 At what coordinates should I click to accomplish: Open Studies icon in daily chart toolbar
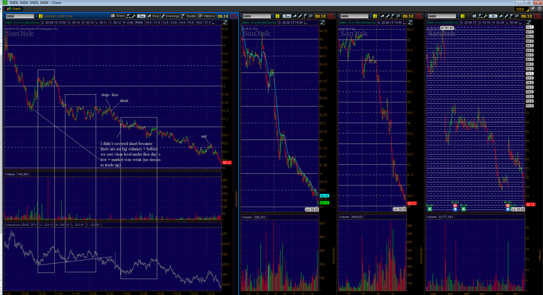point(512,16)
